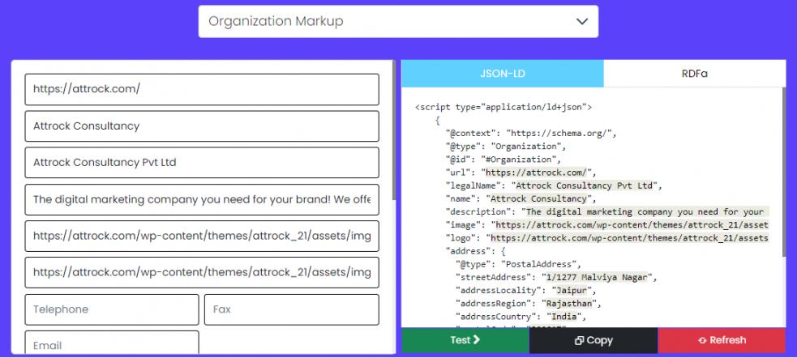Switch to the RDFa tab
This screenshot has width=797, height=358.
[x=694, y=74]
